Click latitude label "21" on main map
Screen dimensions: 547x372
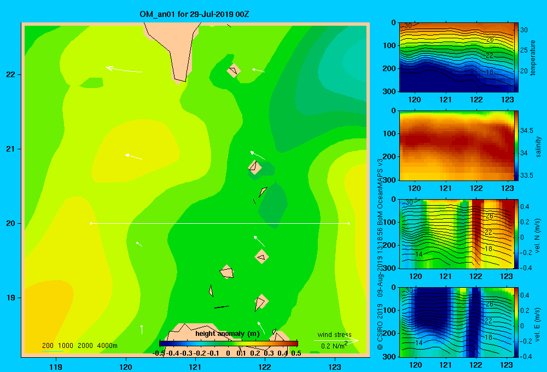[10, 149]
